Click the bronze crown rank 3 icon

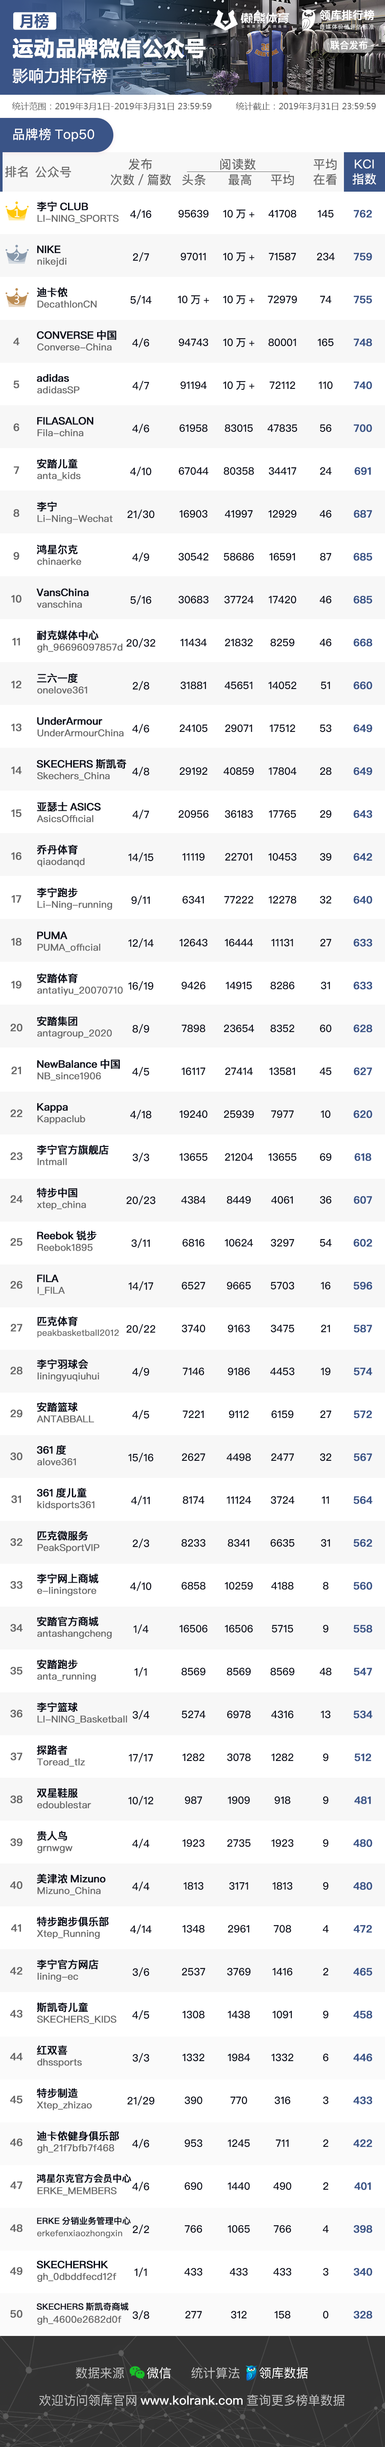point(16,298)
